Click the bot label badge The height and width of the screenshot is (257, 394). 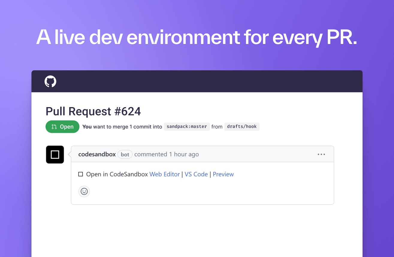tap(125, 154)
